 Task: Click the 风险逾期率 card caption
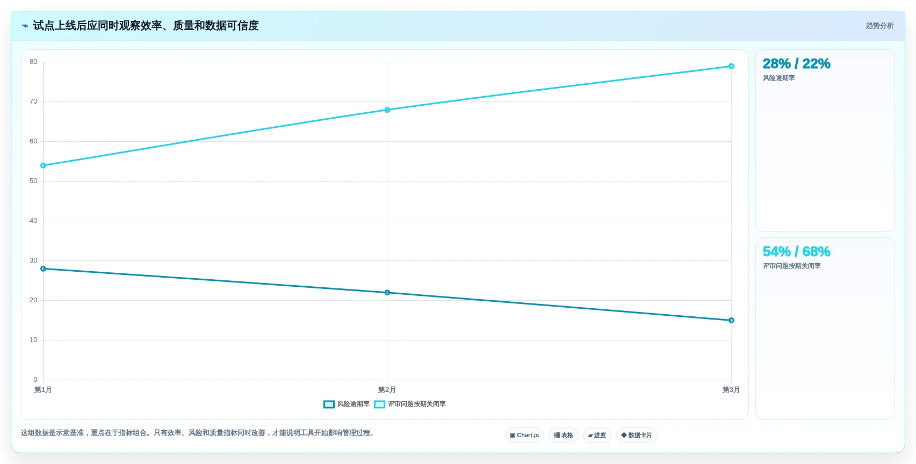coord(778,78)
